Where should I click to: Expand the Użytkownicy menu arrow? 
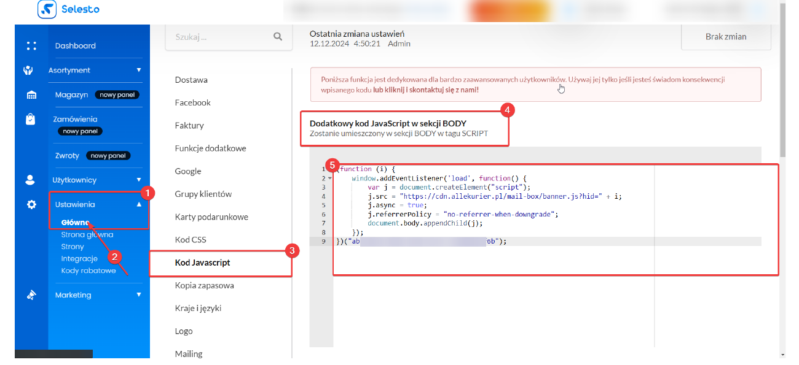[x=139, y=180]
